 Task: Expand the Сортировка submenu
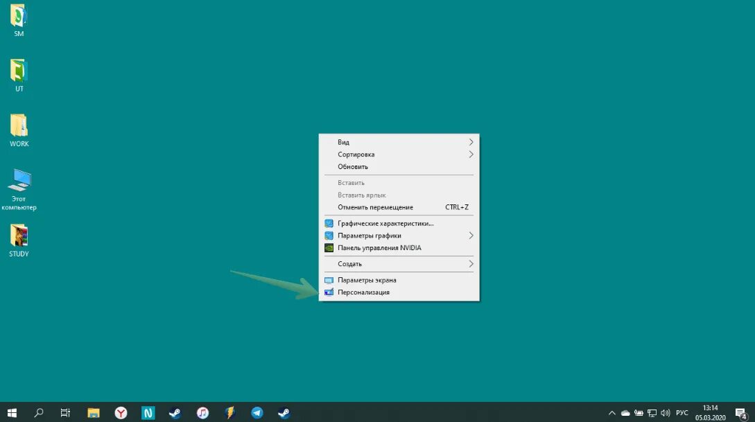399,155
